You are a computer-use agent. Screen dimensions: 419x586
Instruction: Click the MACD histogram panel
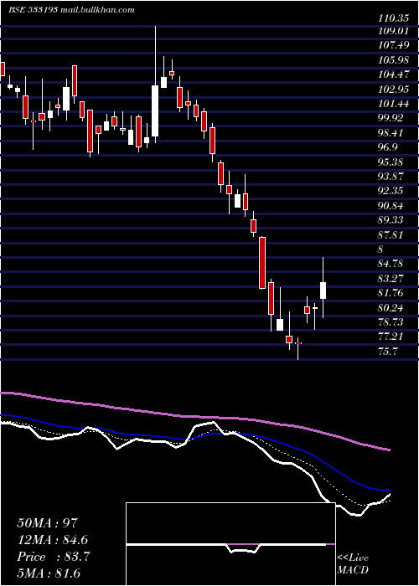(x=230, y=544)
